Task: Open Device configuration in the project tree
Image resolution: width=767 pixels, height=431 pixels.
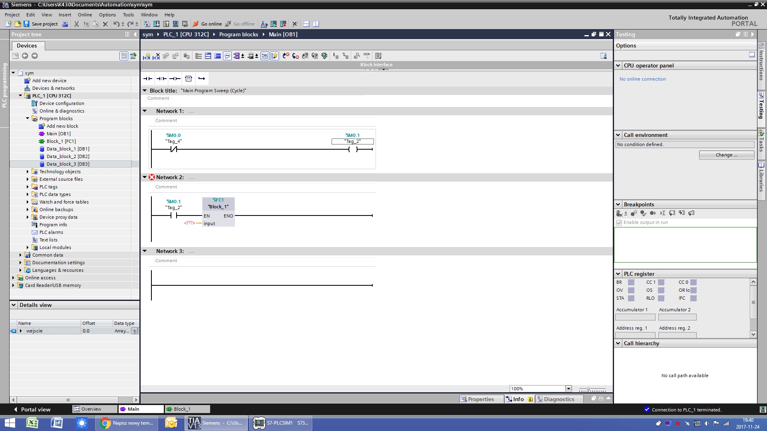Action: pyautogui.click(x=62, y=103)
